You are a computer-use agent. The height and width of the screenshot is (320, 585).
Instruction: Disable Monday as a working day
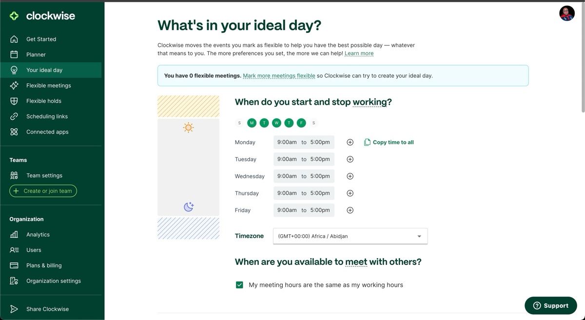[252, 122]
